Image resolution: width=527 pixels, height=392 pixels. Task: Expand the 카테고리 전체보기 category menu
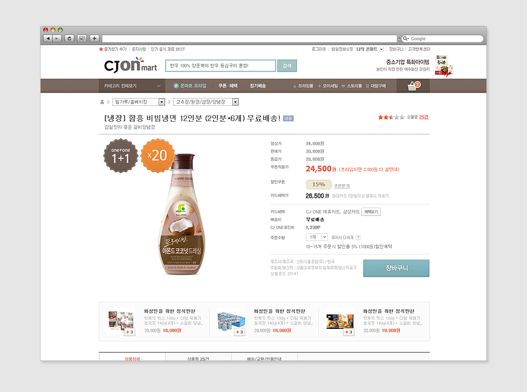pos(132,86)
